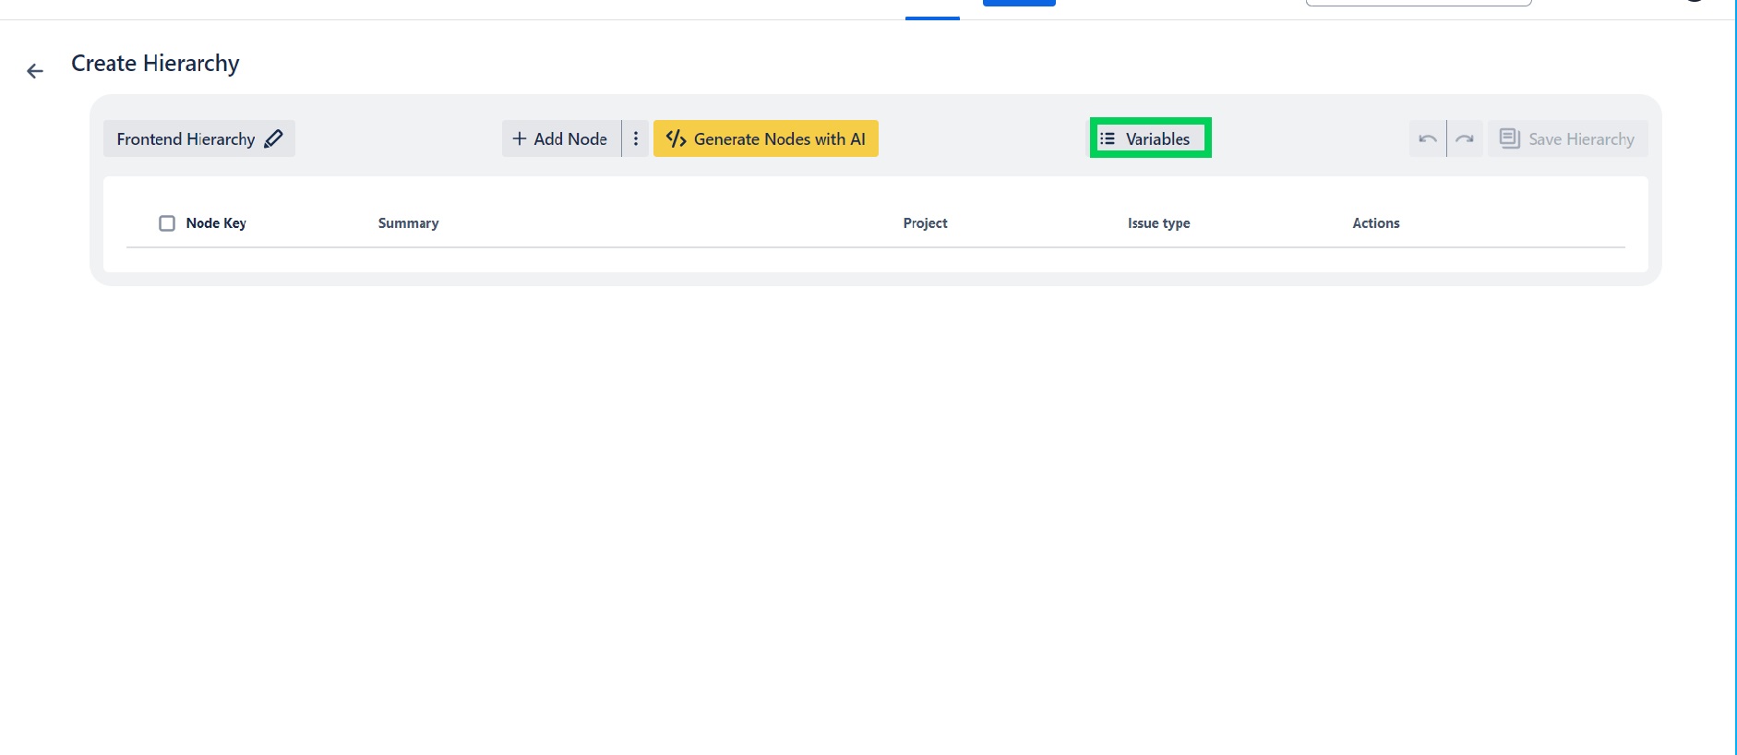The height and width of the screenshot is (755, 1737).
Task: Click the Project column header
Action: [x=925, y=223]
